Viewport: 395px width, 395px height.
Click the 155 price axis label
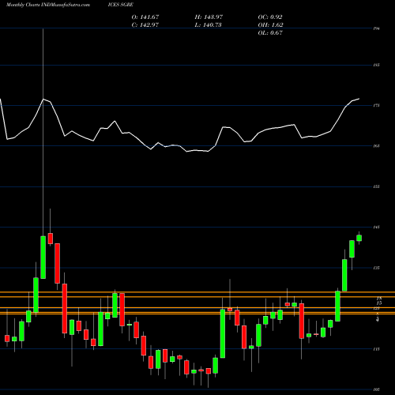click(377, 186)
